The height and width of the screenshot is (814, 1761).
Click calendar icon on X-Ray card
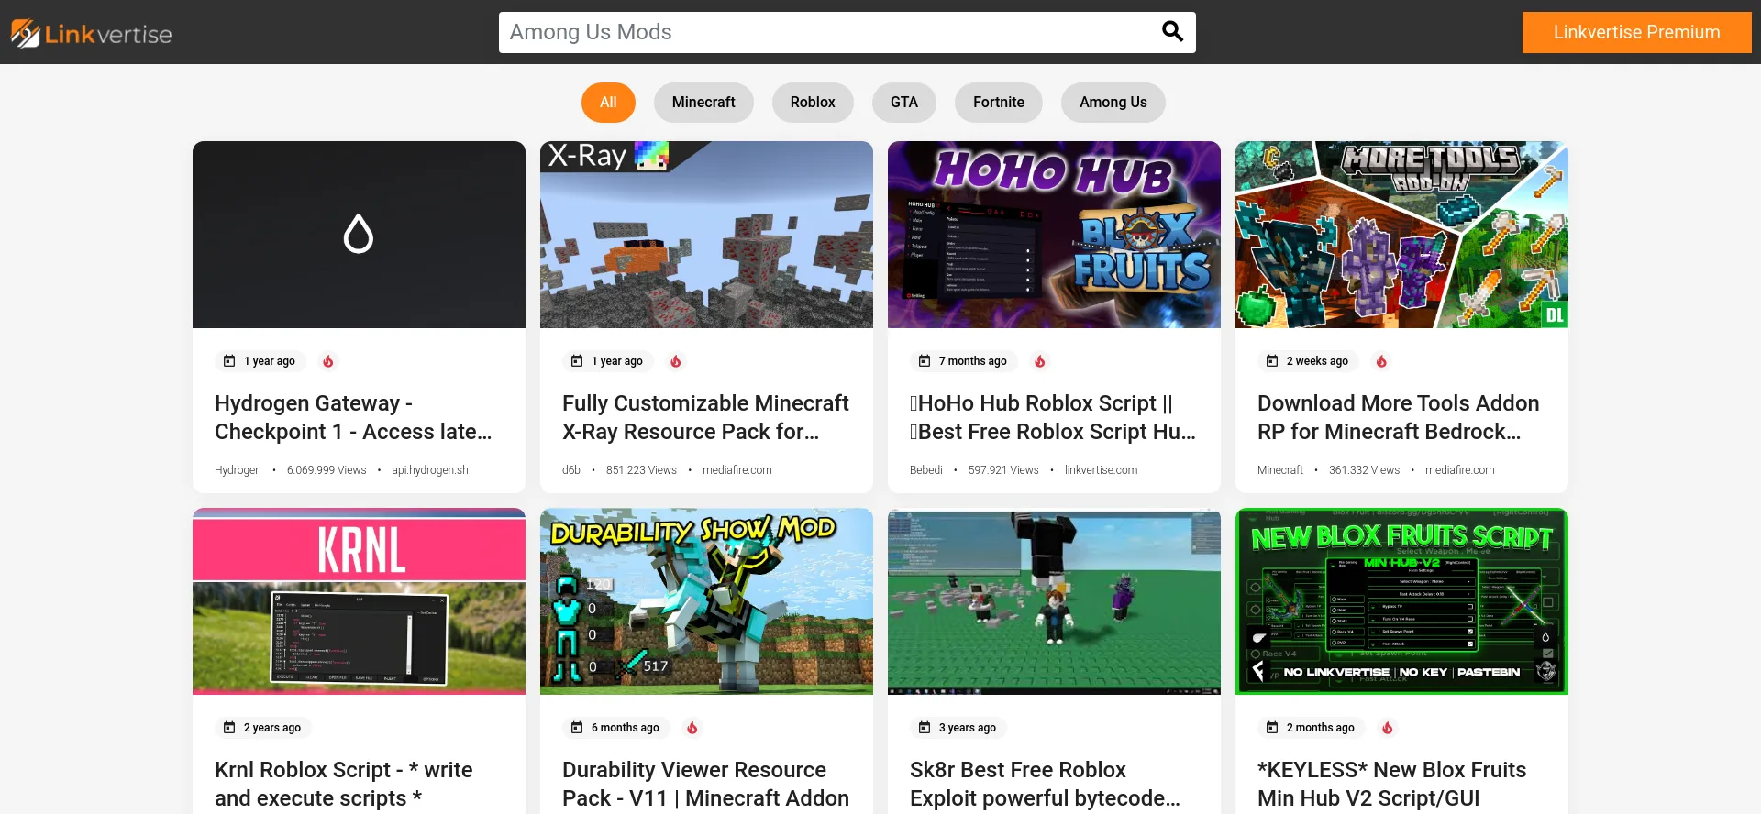577,361
